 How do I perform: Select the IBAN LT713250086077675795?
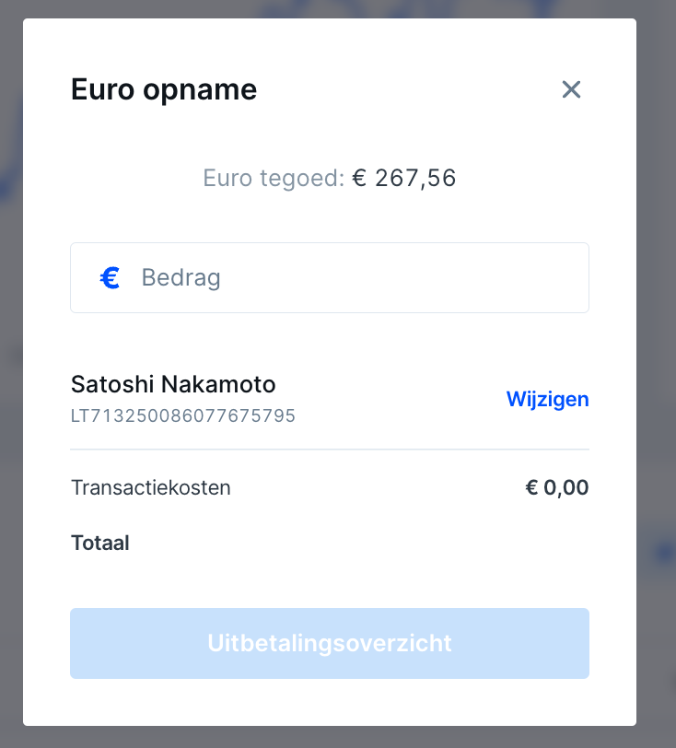183,416
